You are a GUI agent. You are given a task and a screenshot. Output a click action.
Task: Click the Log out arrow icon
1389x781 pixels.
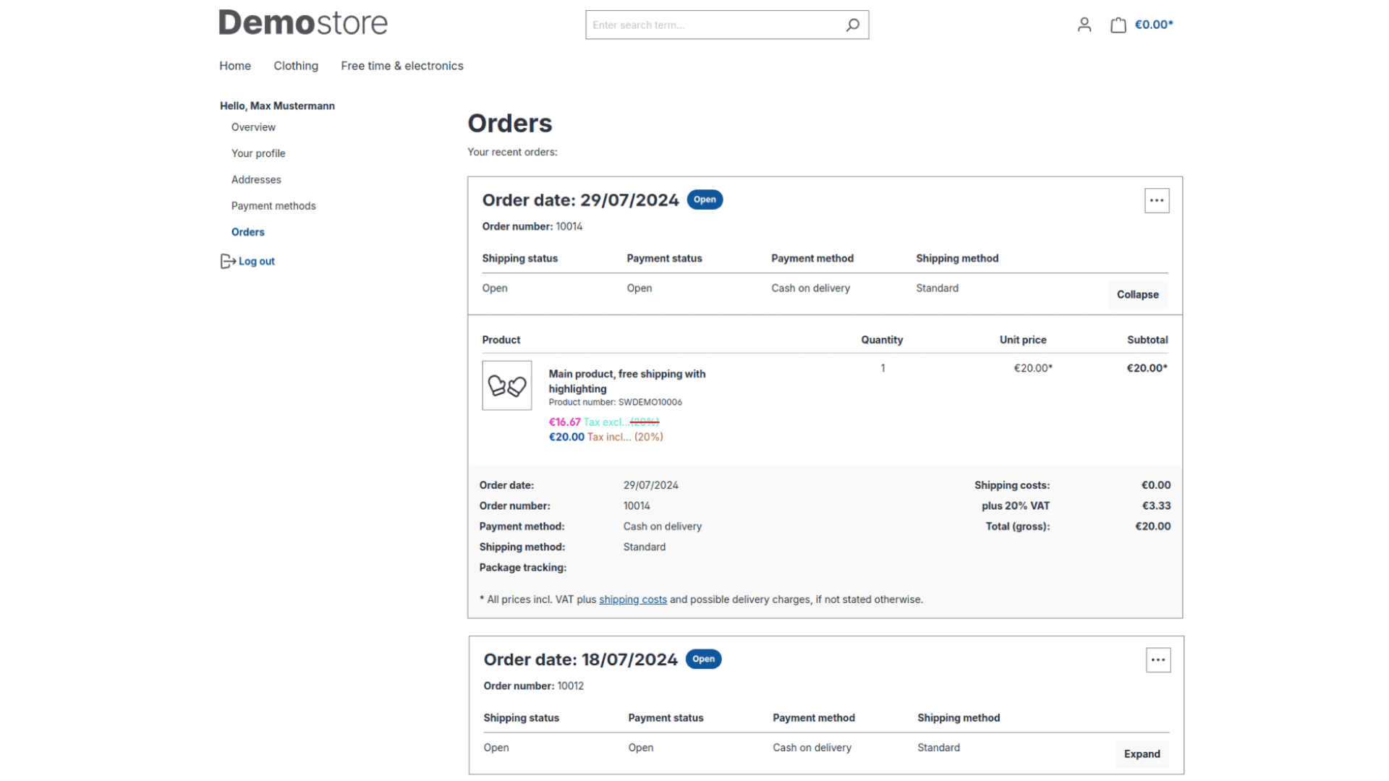click(228, 261)
